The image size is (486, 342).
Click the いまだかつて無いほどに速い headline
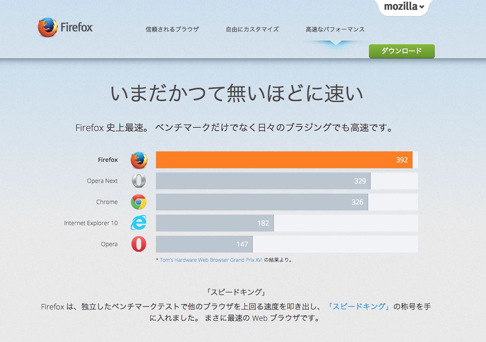coord(237,94)
